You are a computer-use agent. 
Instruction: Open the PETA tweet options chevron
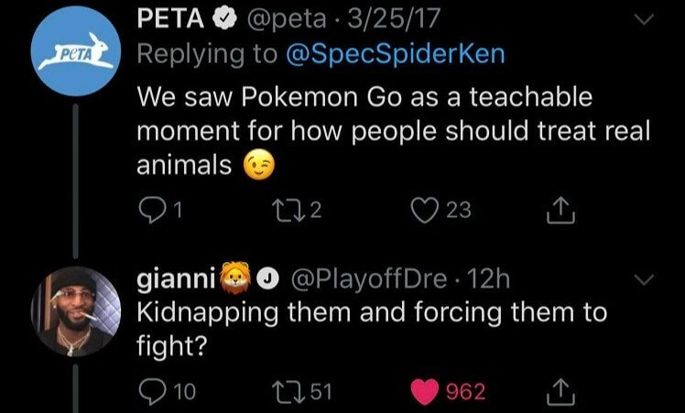point(647,20)
